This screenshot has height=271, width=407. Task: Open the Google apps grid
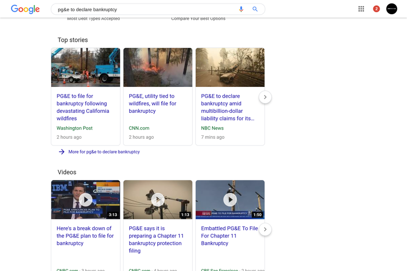(361, 9)
